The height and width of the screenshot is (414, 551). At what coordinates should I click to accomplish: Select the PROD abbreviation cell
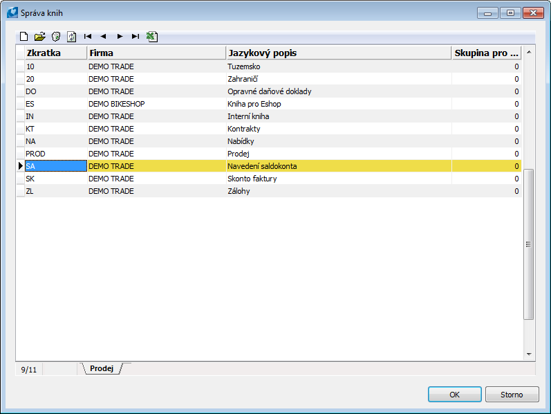tap(56, 154)
